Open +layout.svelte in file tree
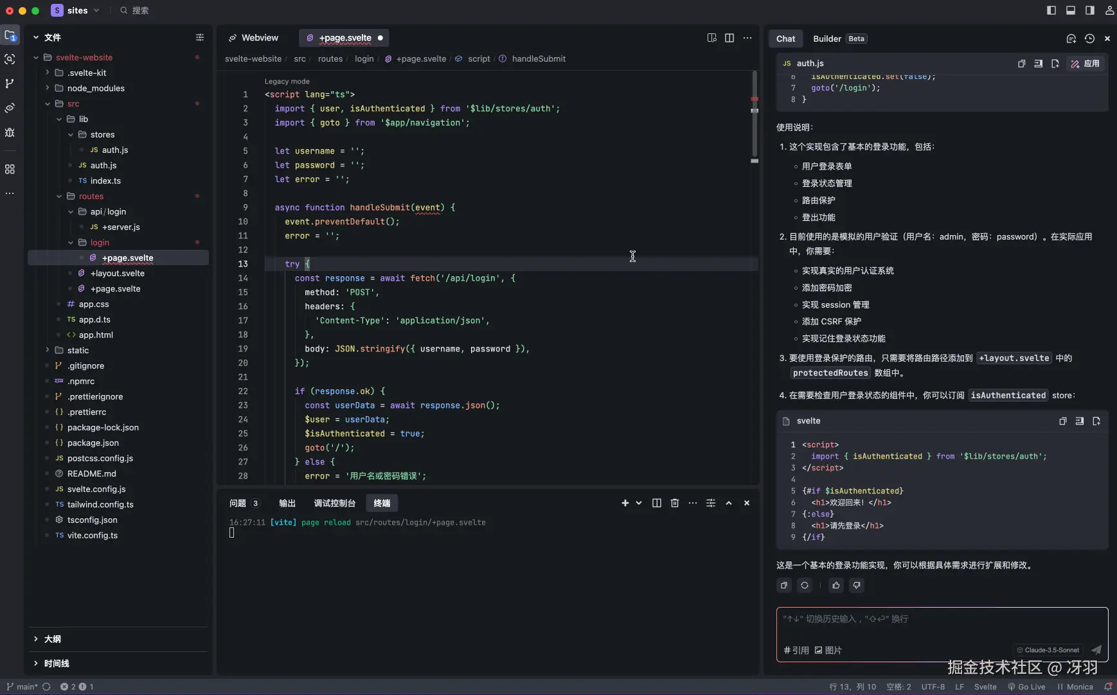 coord(118,274)
